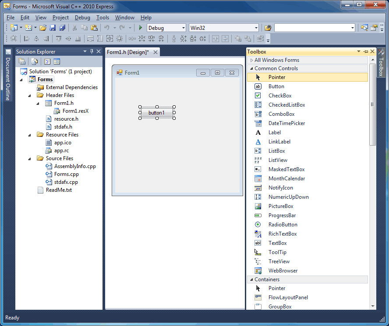Image resolution: width=389 pixels, height=326 pixels.
Task: Click View Designer icon in Solution Explorer
Action: pos(57,61)
